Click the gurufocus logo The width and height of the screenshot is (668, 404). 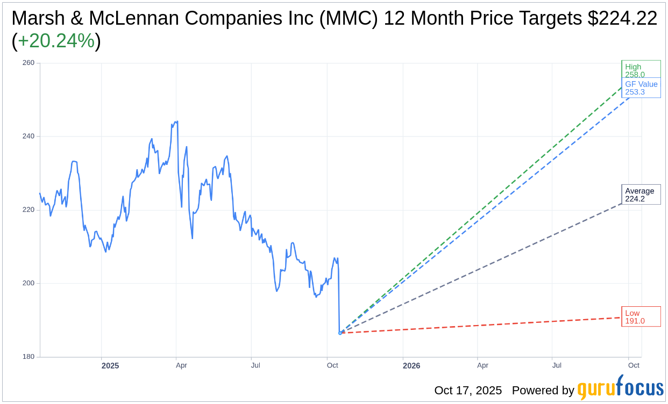(x=620, y=388)
